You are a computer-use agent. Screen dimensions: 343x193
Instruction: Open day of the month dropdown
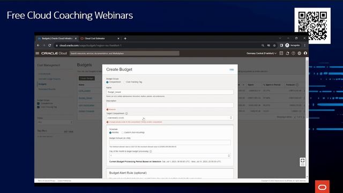170,155
